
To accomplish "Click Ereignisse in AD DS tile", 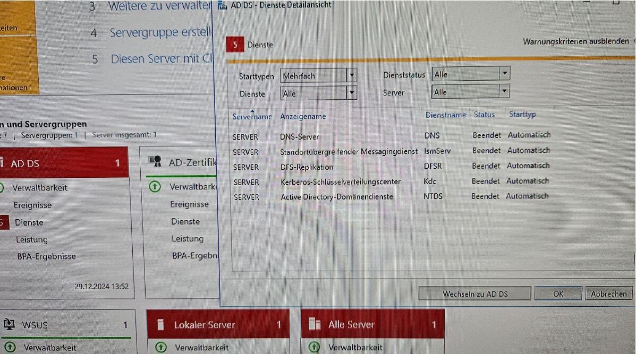I will [x=32, y=205].
